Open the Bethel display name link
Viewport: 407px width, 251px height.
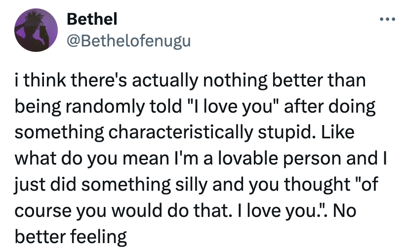coord(91,19)
